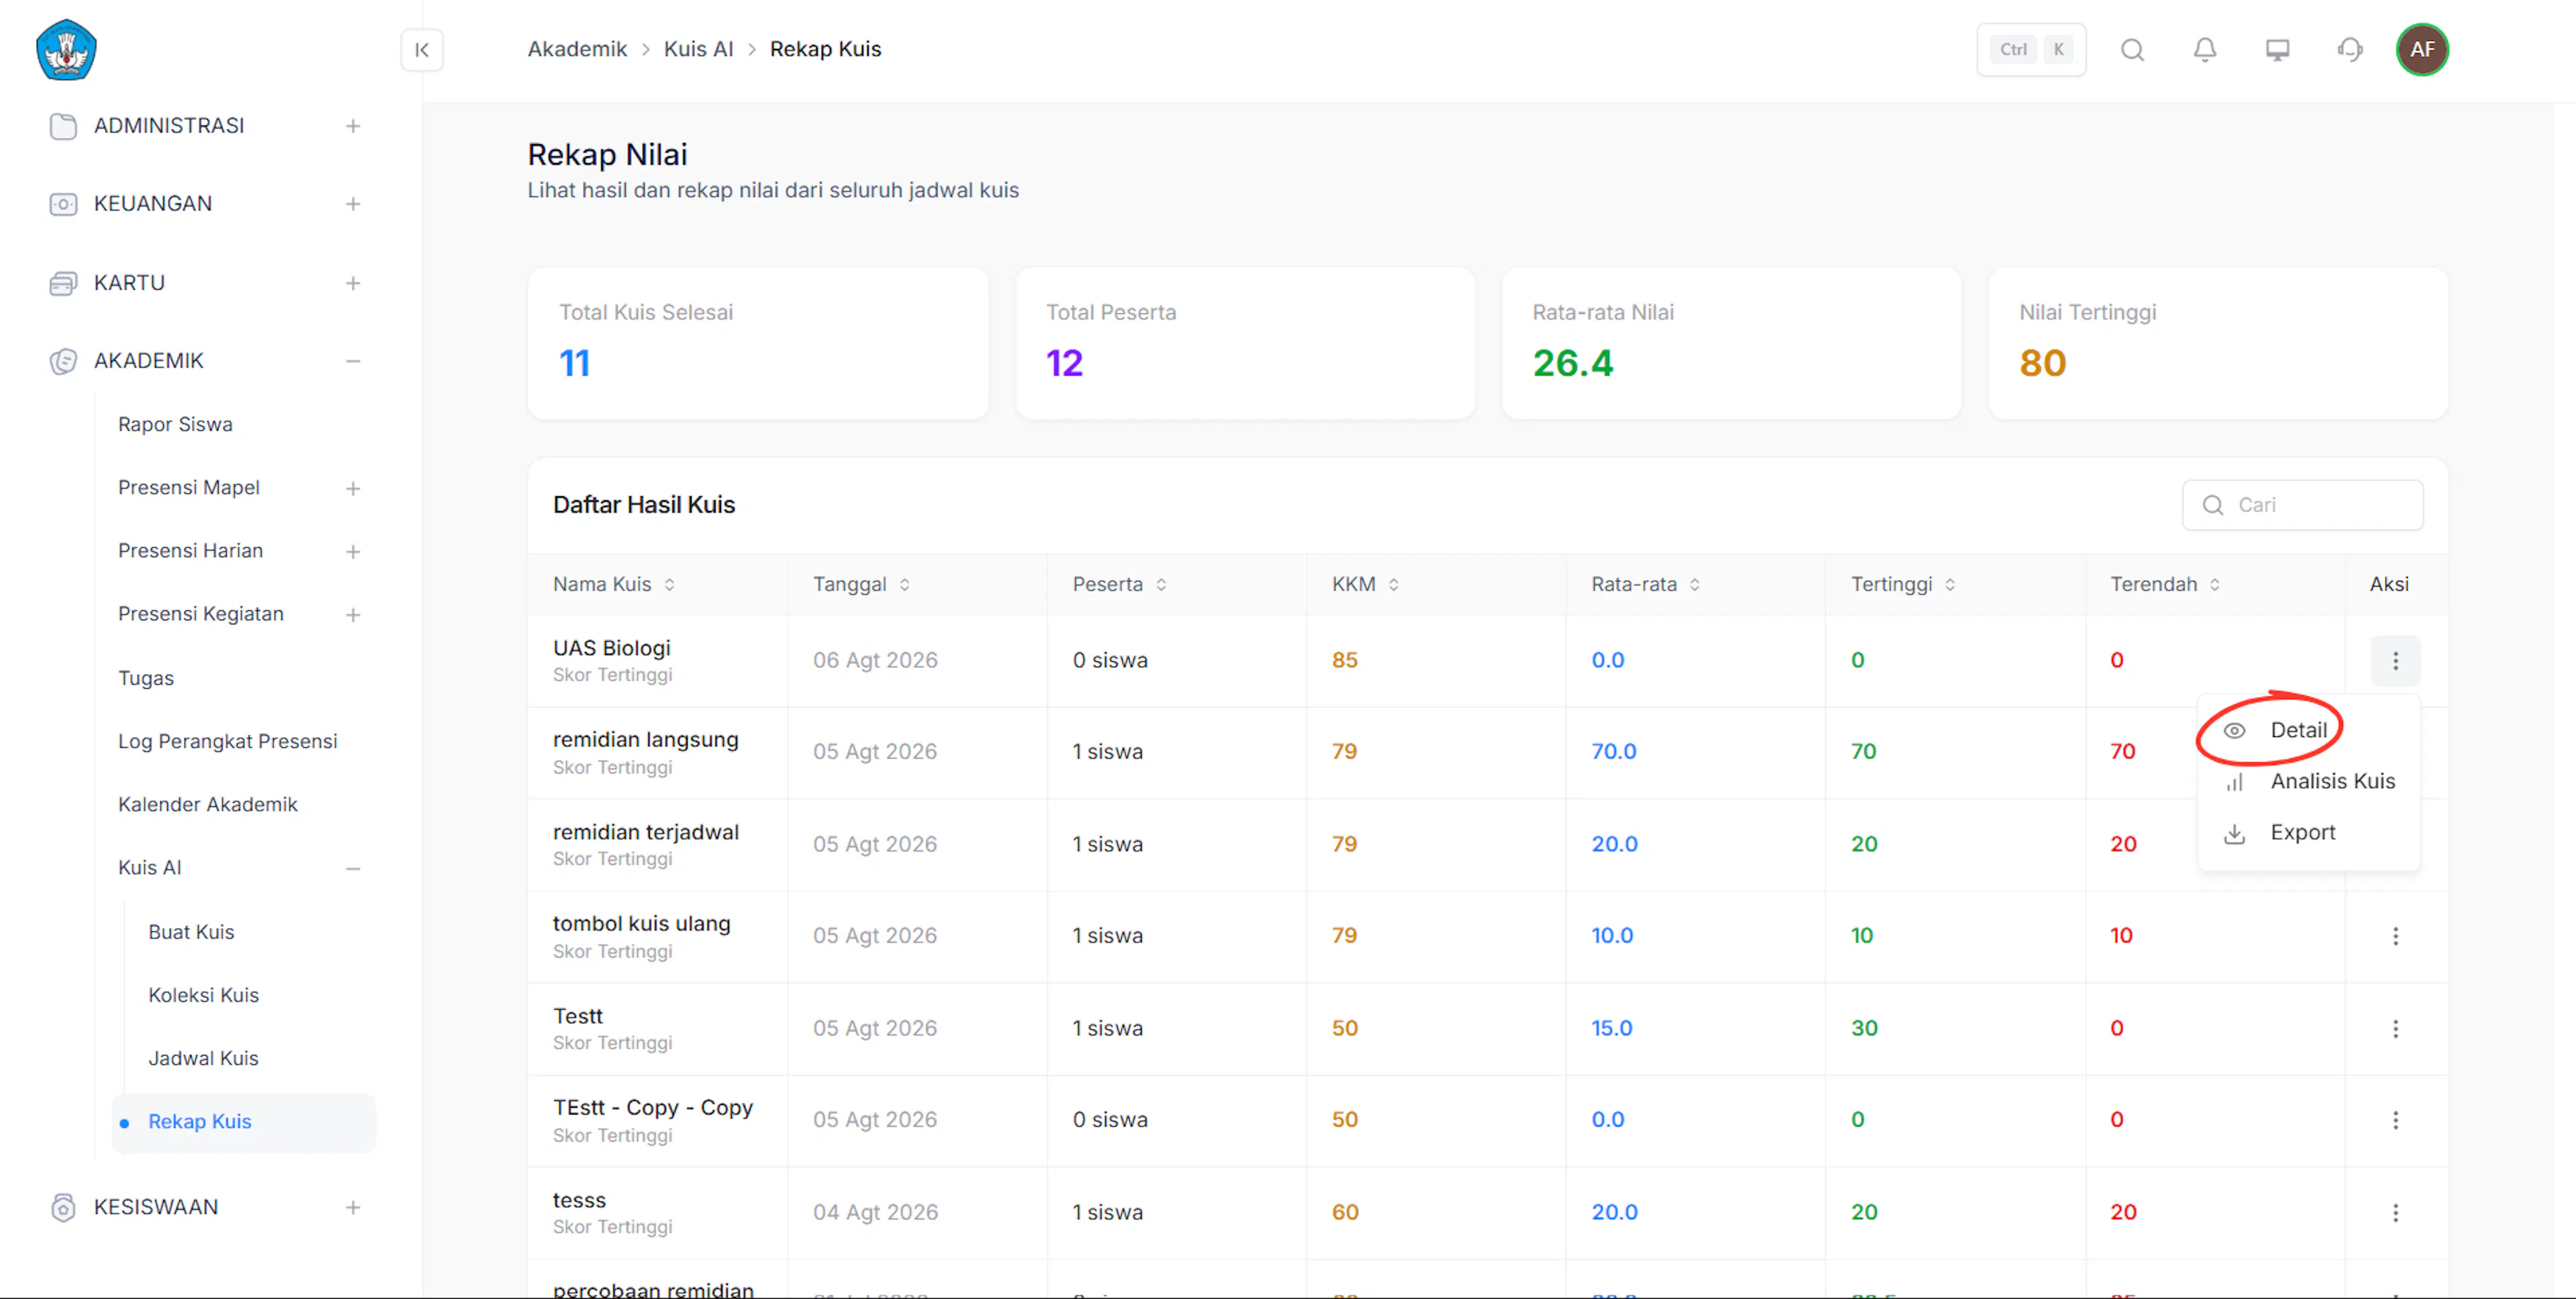The width and height of the screenshot is (2576, 1299).
Task: Sort by Rata-rata column header
Action: [1645, 584]
